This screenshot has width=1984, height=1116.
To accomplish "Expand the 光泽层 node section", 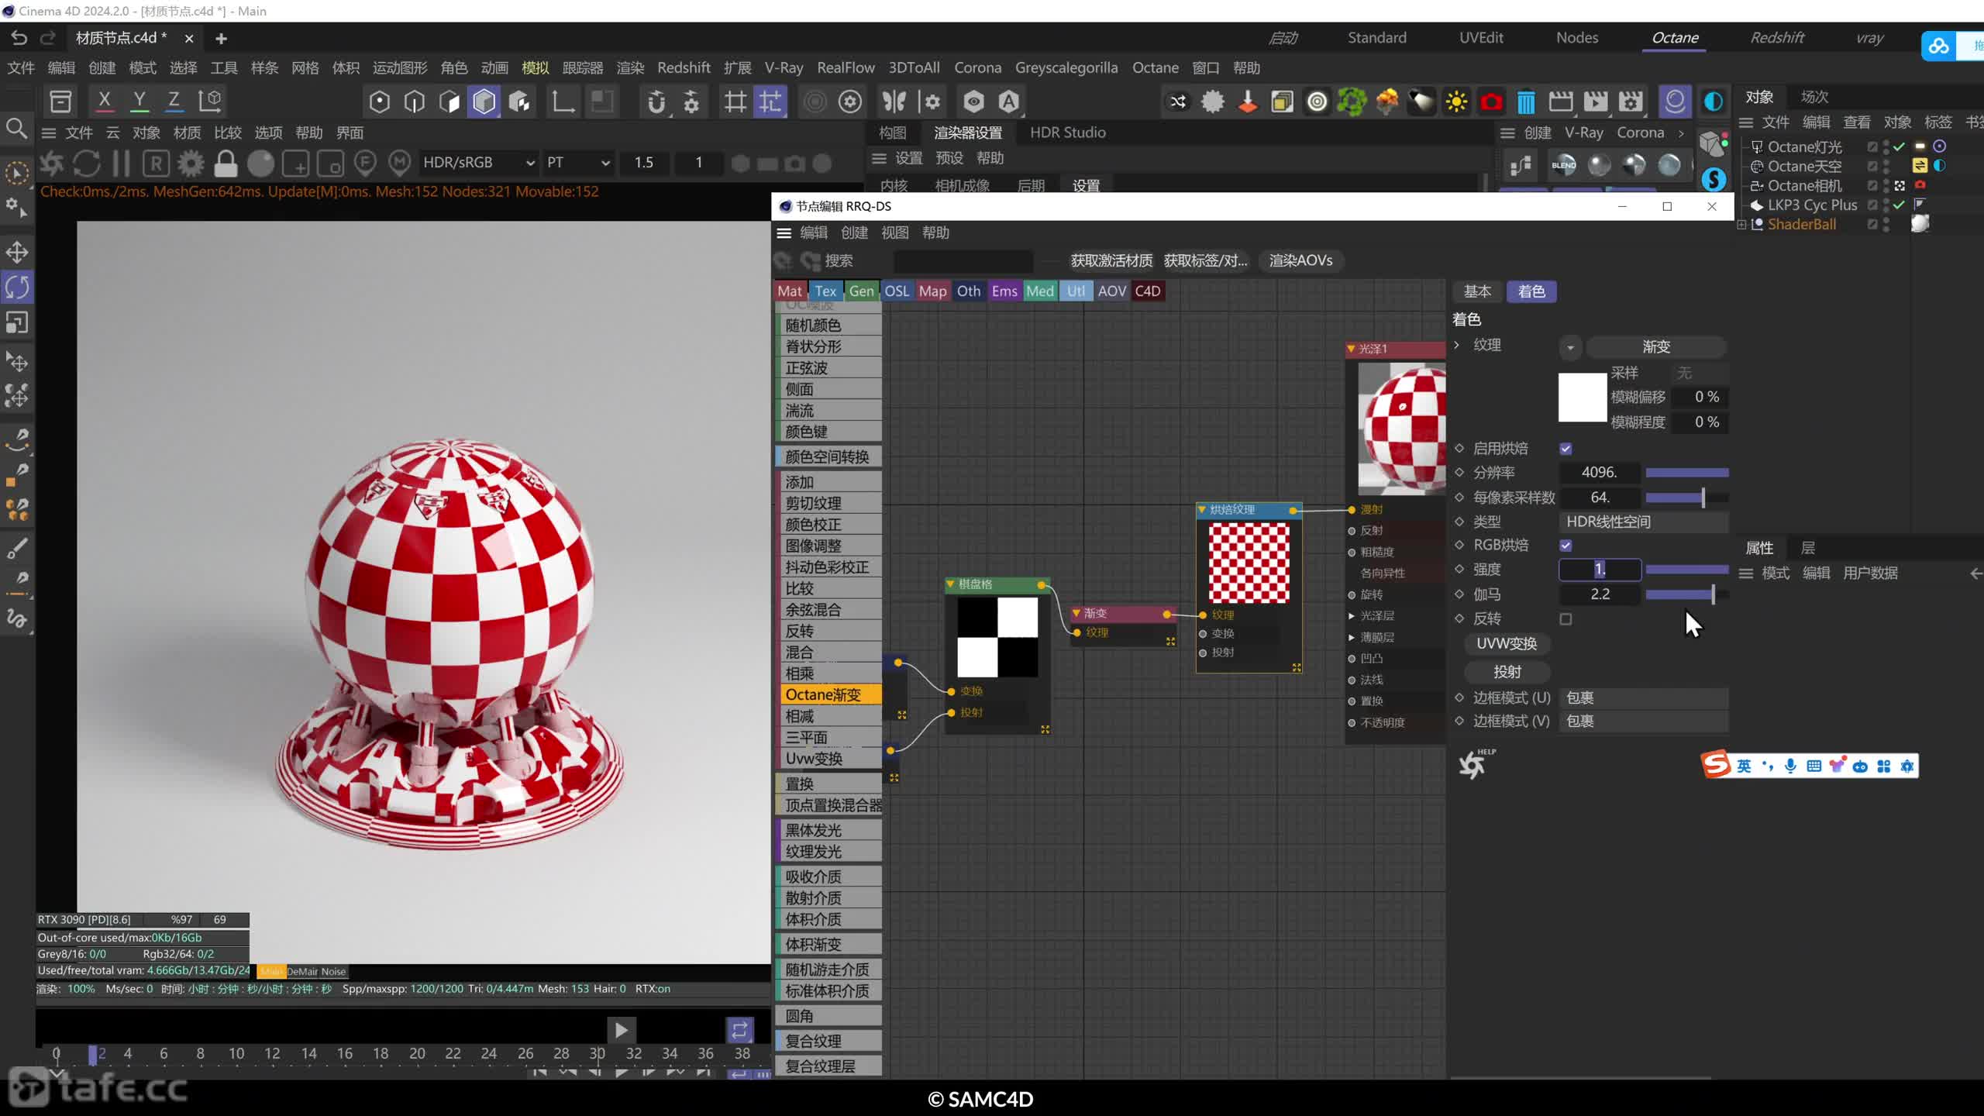I will pos(1352,616).
